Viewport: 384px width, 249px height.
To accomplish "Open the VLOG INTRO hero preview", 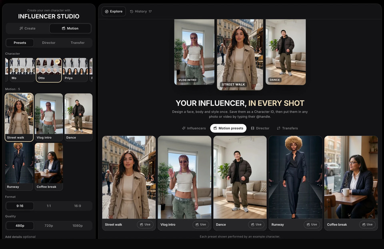I will point(194,52).
